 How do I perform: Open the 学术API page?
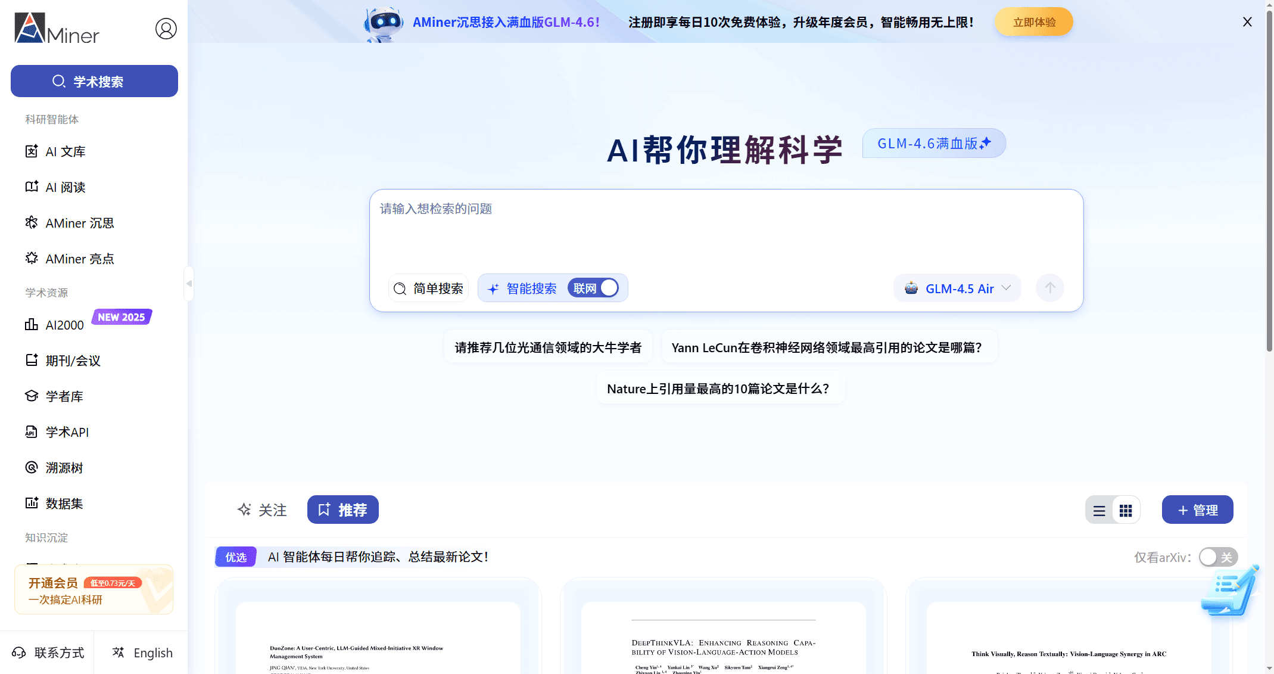coord(67,432)
